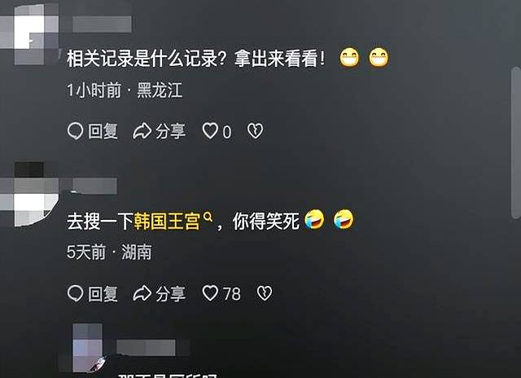Click second commenter's blurred username
This screenshot has width=521, height=378.
pyautogui.click(x=94, y=187)
